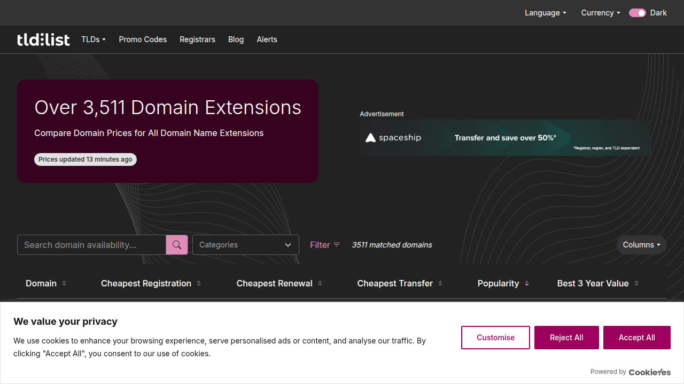
Task: Click the search domain availability field
Action: (91, 245)
